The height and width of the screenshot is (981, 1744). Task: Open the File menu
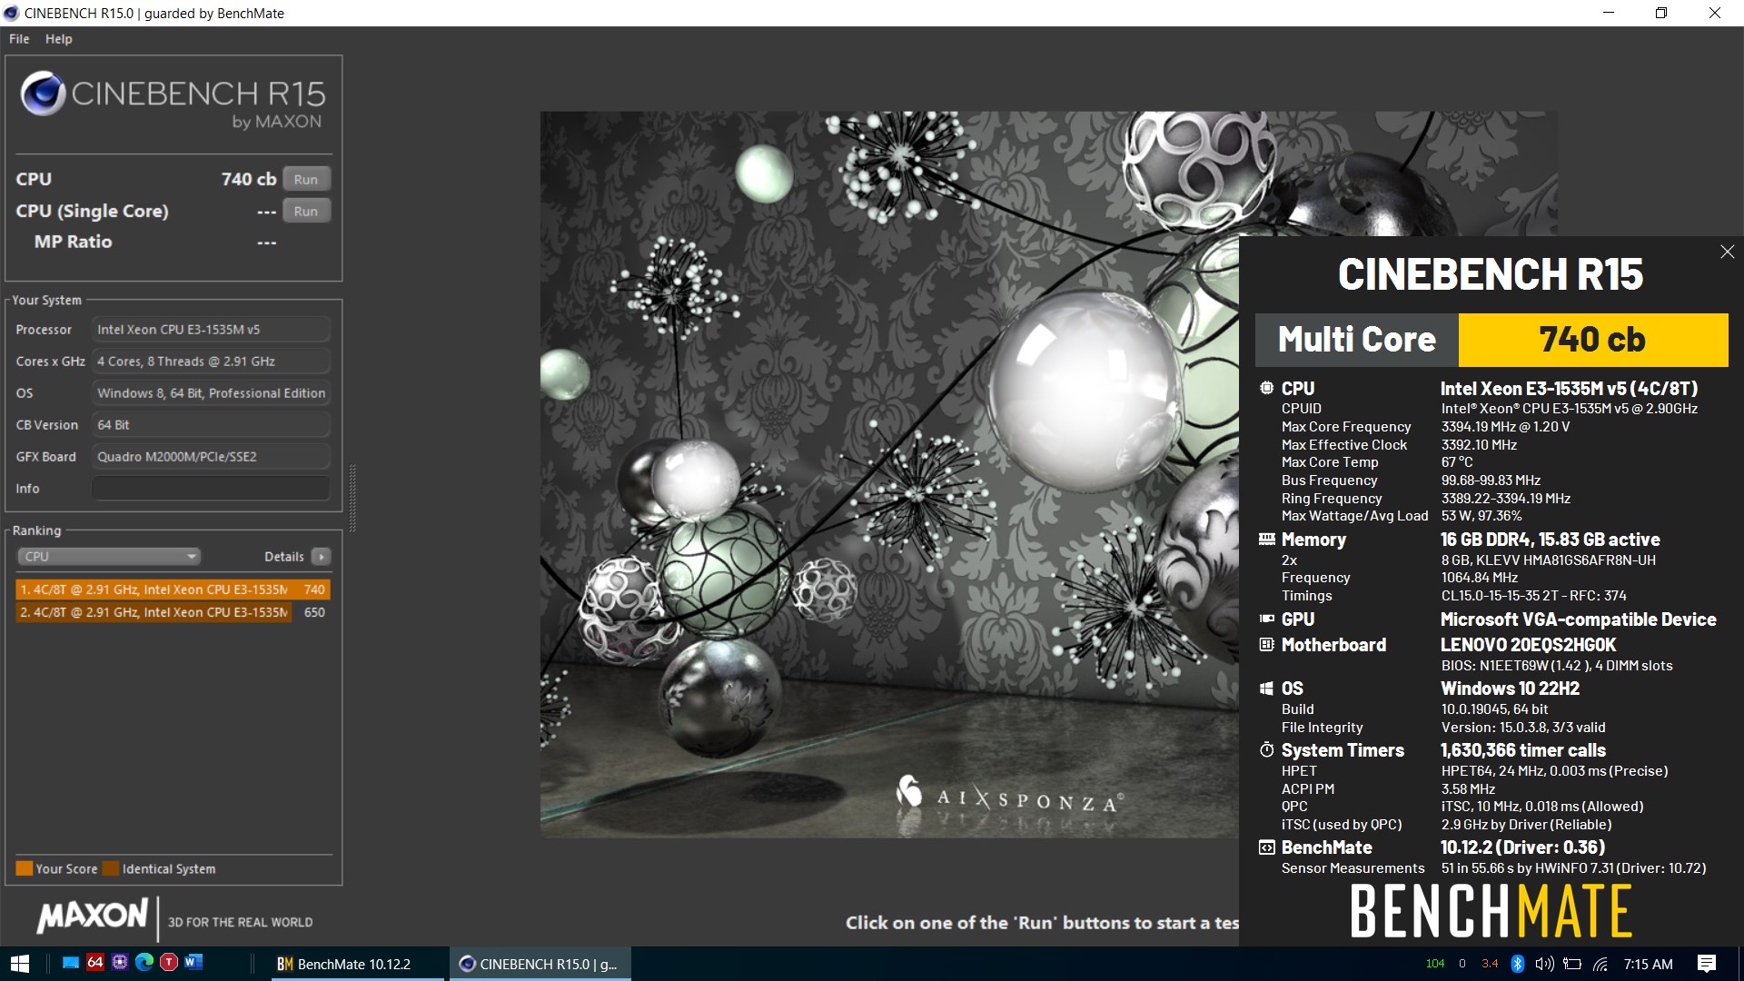(x=19, y=39)
